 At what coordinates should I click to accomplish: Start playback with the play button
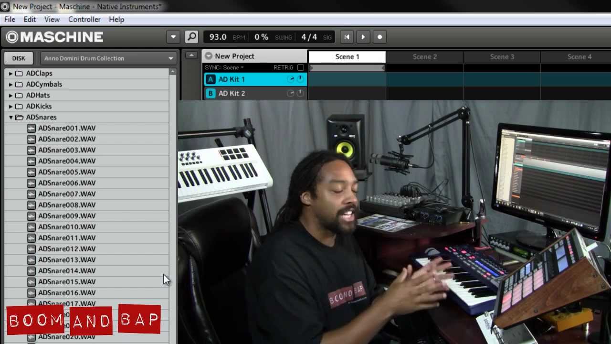tap(363, 37)
